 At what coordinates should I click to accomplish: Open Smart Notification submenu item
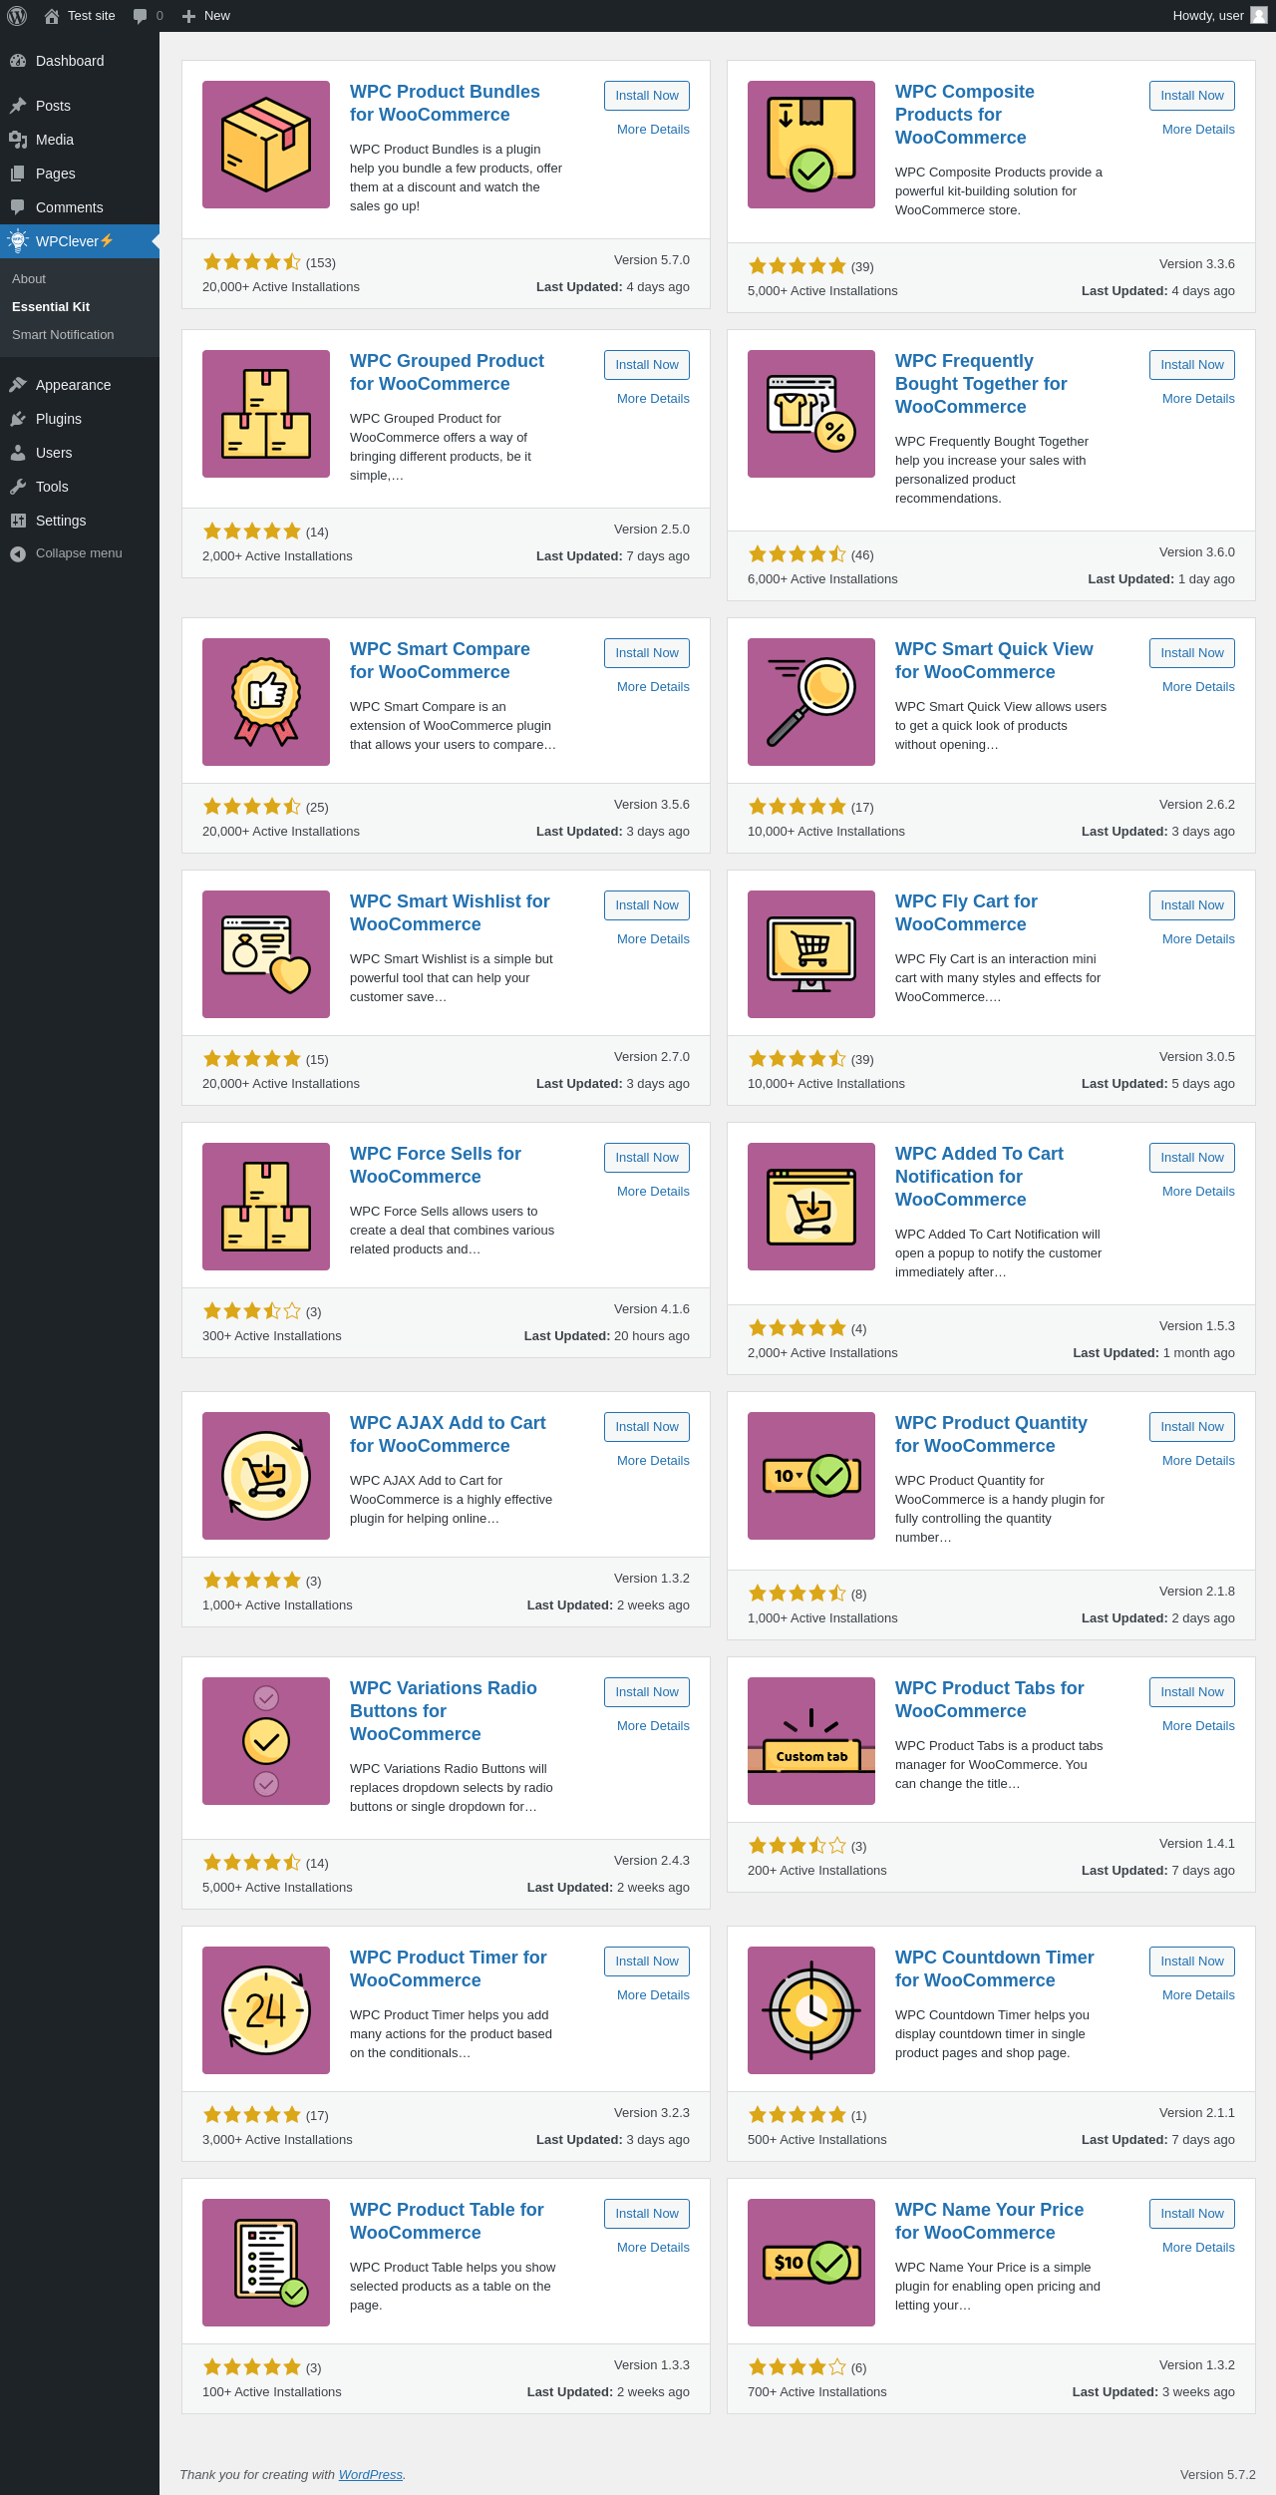63,335
